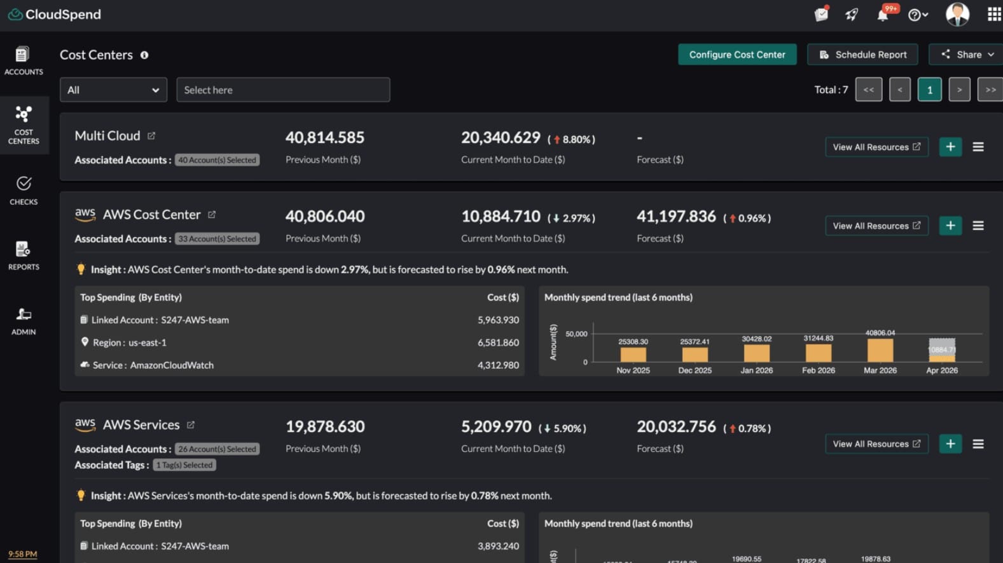
Task: Click the aws logo beside AWS Services
Action: (x=85, y=424)
